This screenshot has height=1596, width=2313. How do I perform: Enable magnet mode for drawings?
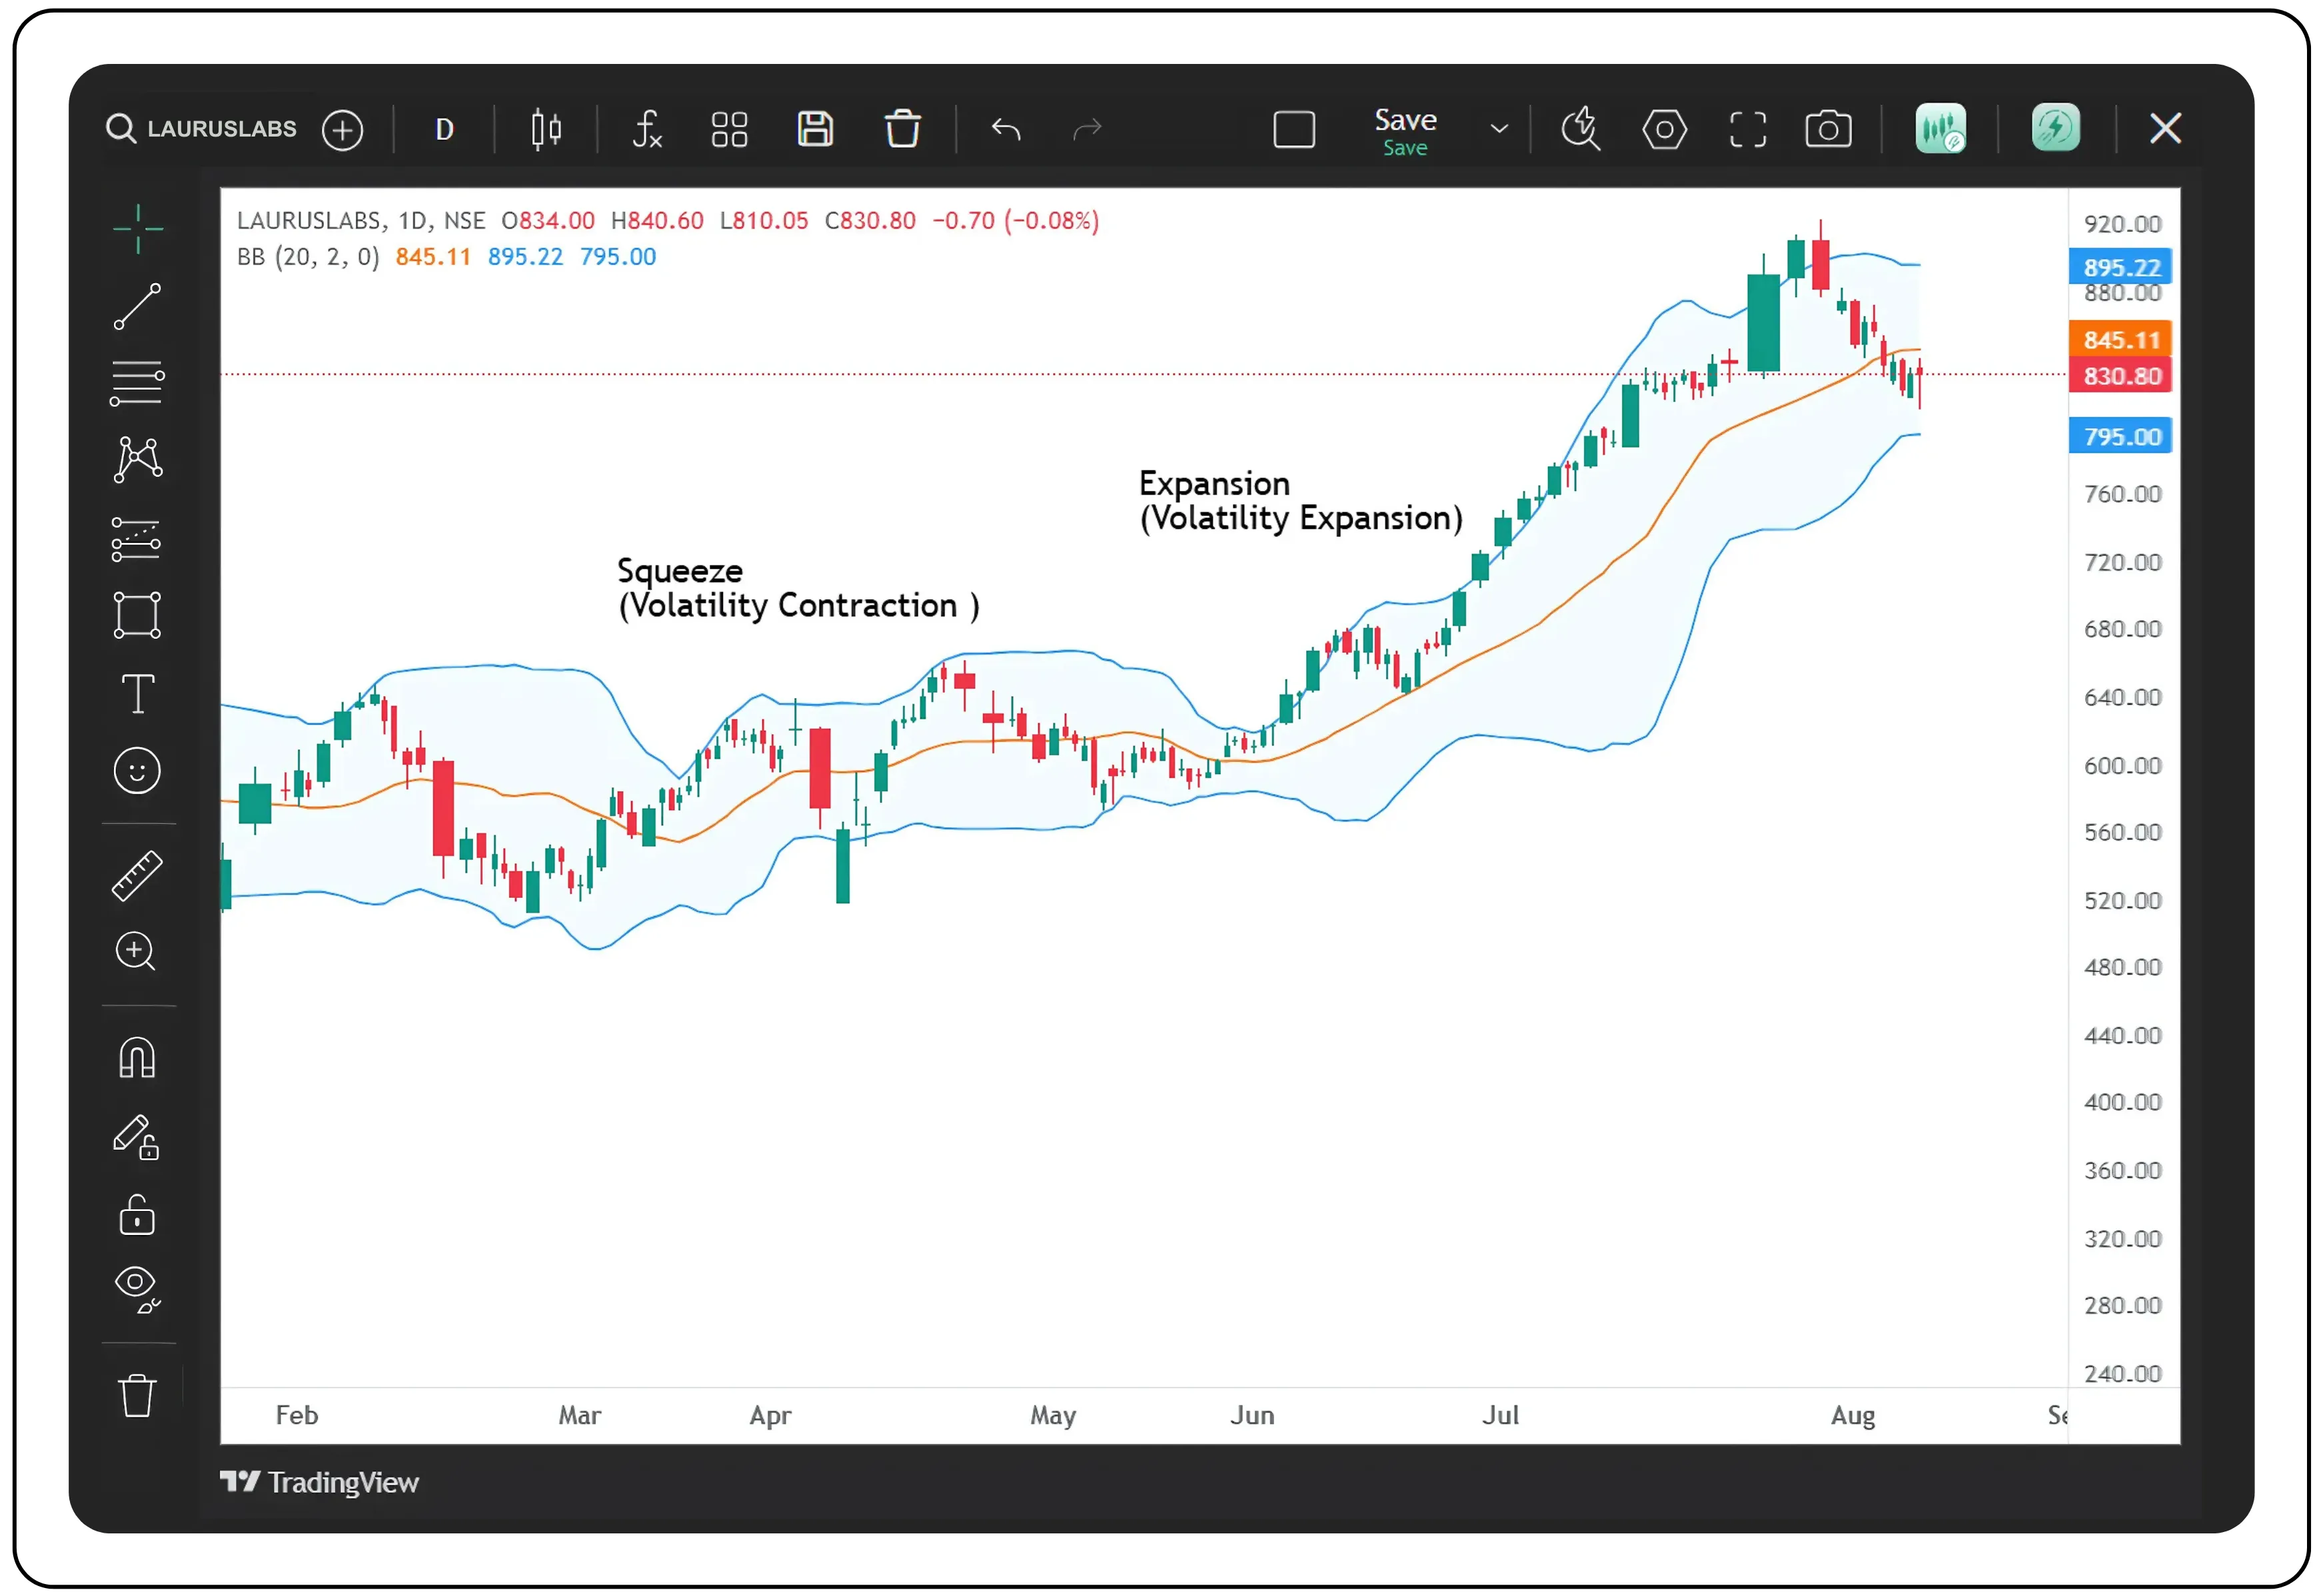pyautogui.click(x=137, y=1058)
